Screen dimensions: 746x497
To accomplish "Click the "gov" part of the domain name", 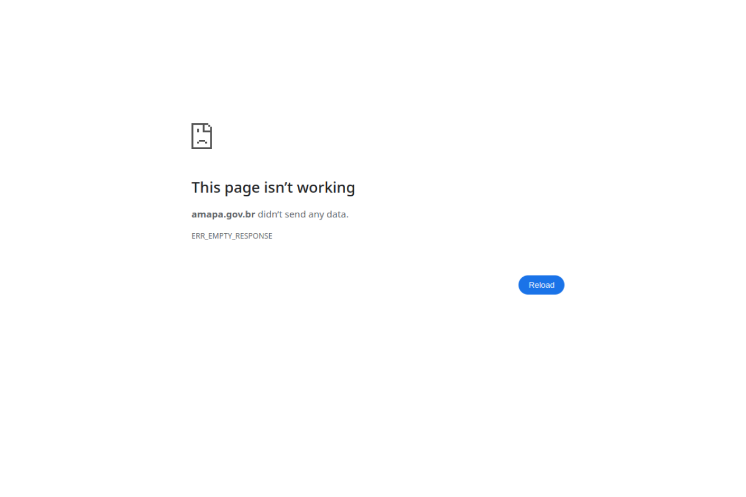I will tap(233, 214).
